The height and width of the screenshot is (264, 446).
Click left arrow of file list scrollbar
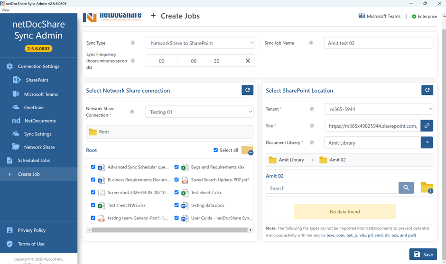(89, 230)
